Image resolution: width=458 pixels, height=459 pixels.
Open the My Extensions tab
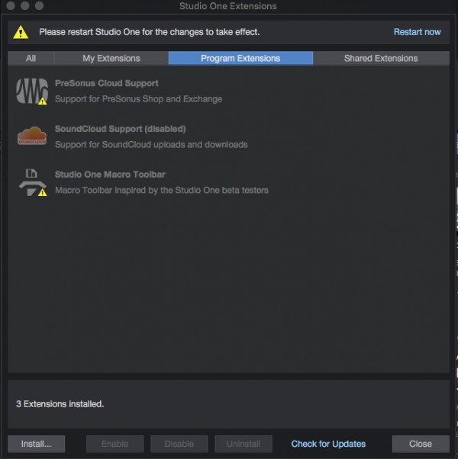point(111,58)
